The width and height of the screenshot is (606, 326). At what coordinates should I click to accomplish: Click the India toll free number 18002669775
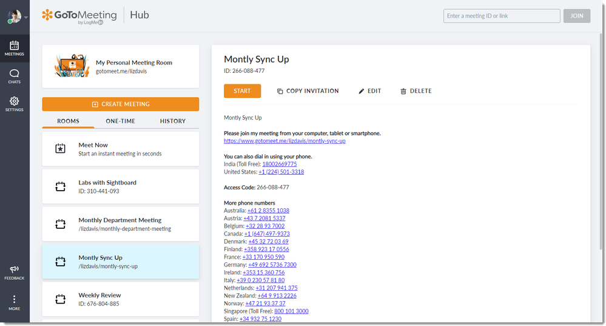point(280,164)
